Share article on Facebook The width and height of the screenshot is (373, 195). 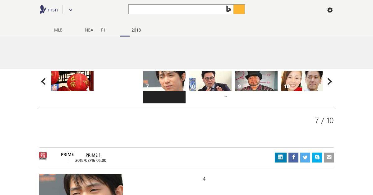pos(293,158)
